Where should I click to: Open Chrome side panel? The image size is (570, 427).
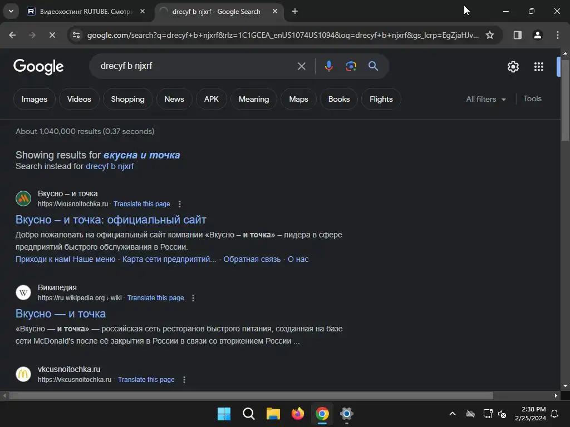(x=517, y=35)
